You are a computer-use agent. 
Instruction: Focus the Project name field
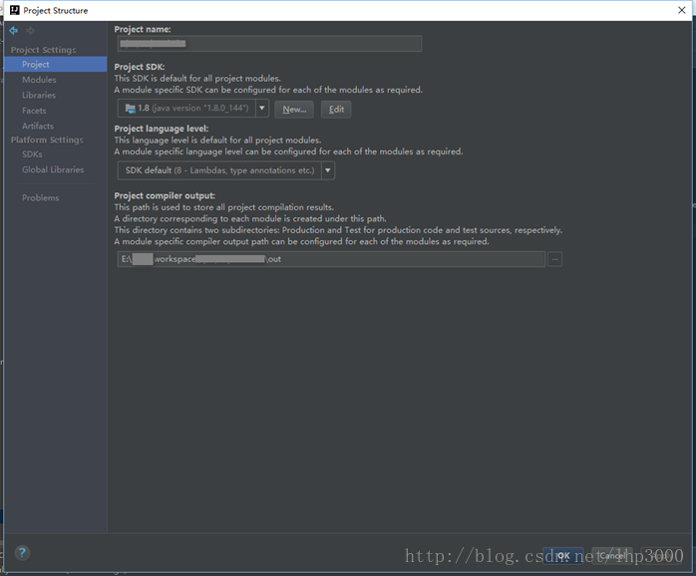(x=269, y=44)
